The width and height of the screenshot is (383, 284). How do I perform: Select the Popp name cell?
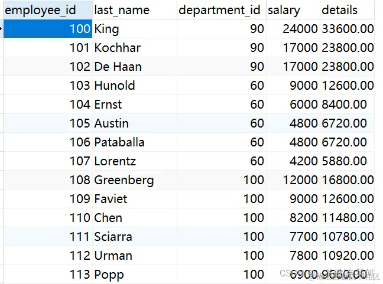(x=135, y=275)
